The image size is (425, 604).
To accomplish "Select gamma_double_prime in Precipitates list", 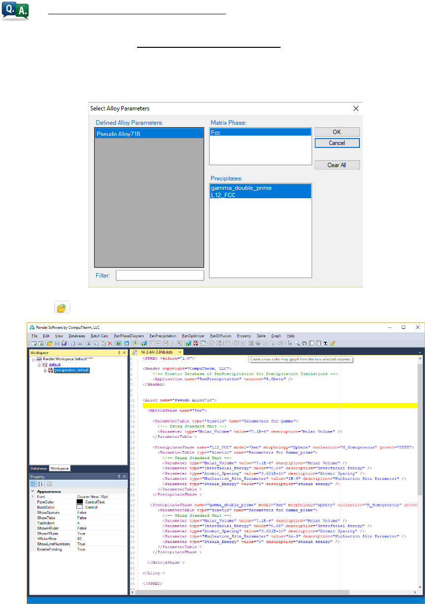I will [x=260, y=188].
